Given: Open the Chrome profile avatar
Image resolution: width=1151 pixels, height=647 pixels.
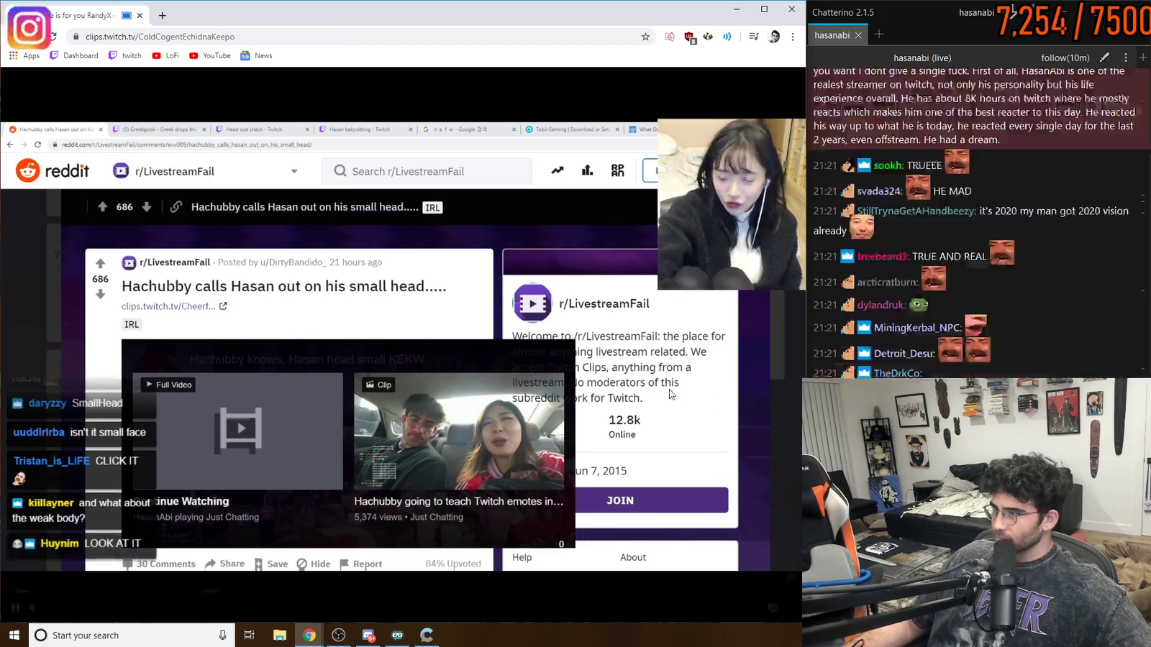Looking at the screenshot, I should [x=774, y=37].
